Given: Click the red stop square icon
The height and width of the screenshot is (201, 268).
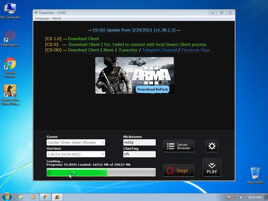Looking at the screenshot, I should 170,170.
